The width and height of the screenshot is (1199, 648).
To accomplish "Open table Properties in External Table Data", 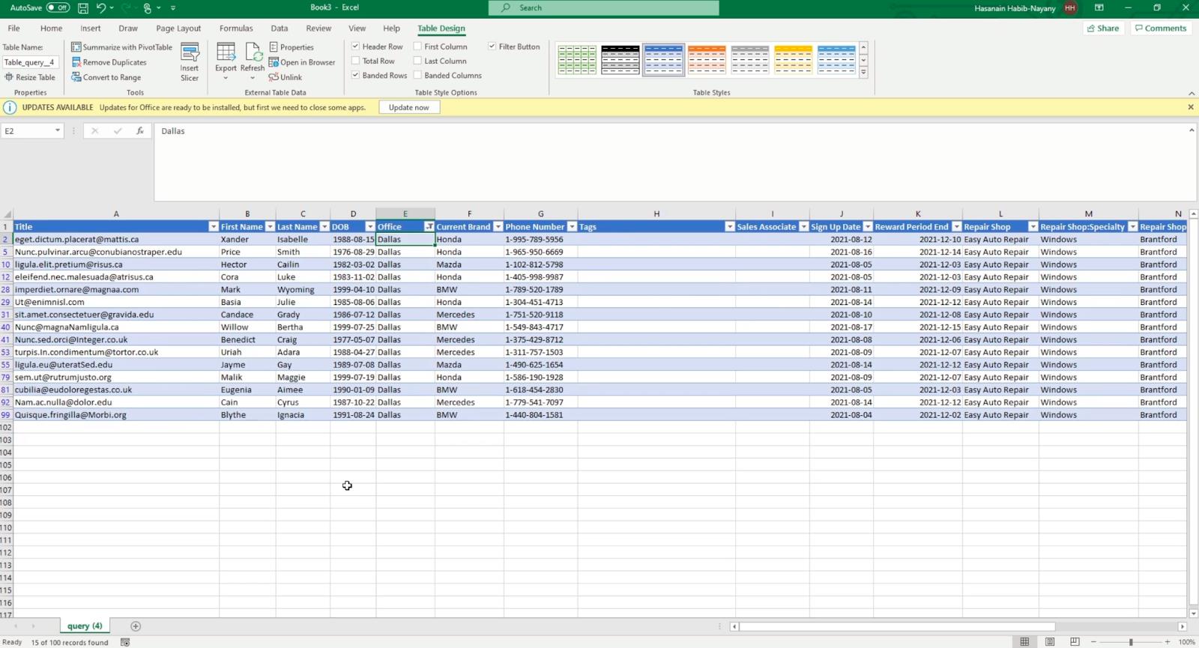I will [292, 47].
